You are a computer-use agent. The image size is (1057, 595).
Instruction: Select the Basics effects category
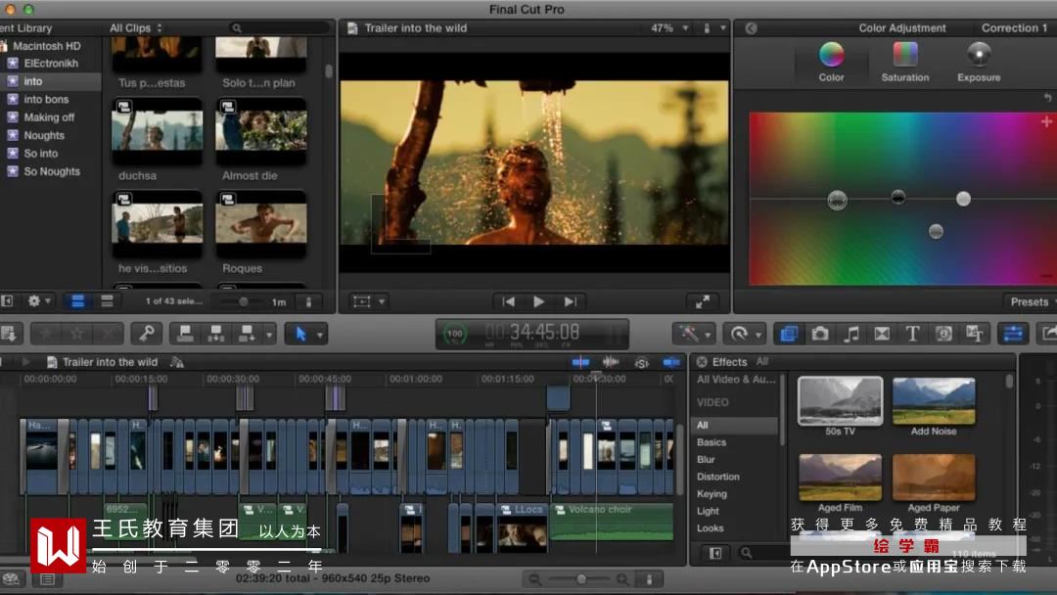[712, 442]
